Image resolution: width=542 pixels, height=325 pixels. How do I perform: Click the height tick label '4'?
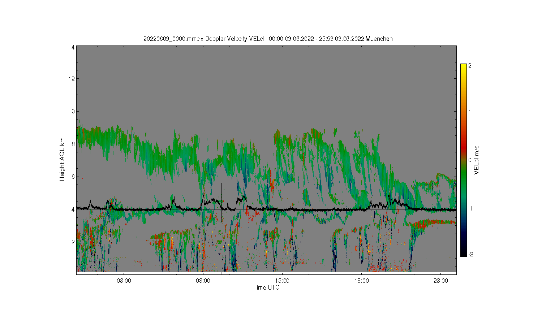pos(73,209)
